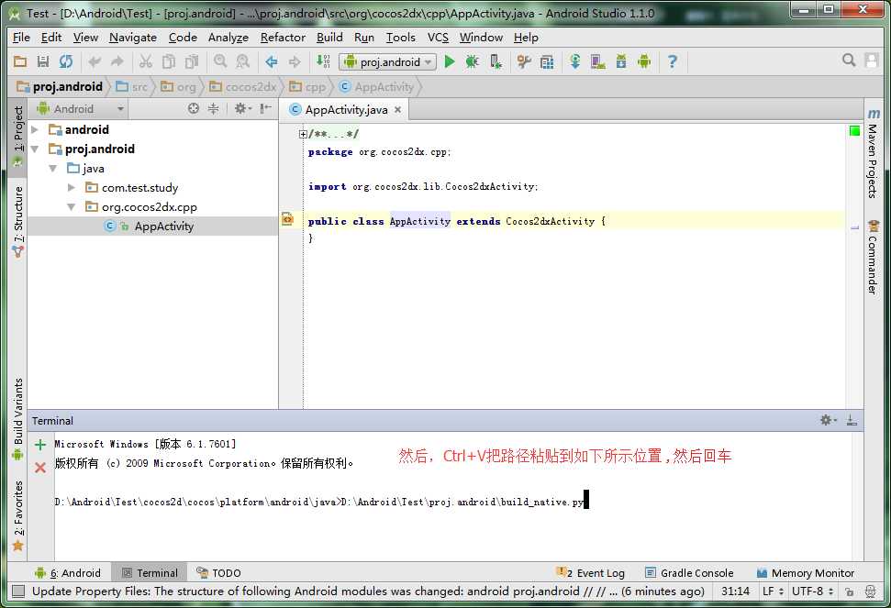Collapse the java folder node

[53, 168]
